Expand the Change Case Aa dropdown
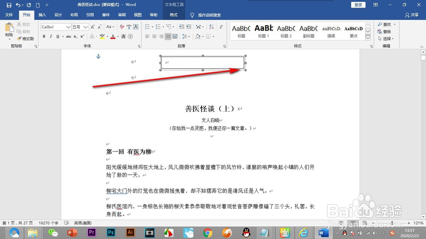This screenshot has width=426, height=239. point(110,27)
